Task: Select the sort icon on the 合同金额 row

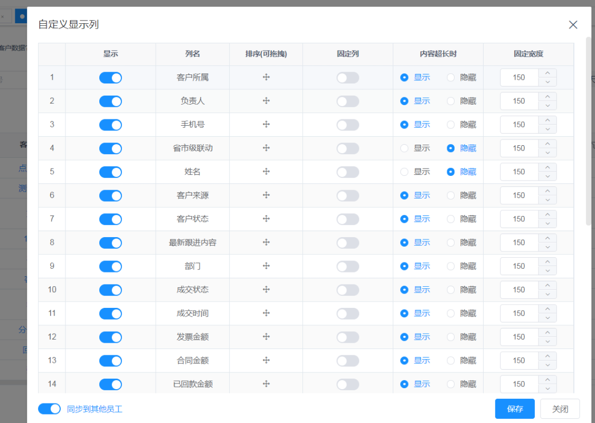Action: coord(266,360)
